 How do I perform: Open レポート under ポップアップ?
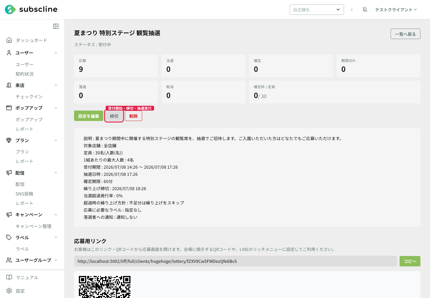point(24,129)
